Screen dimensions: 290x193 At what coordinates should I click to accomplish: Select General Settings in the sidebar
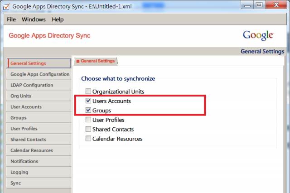point(39,63)
